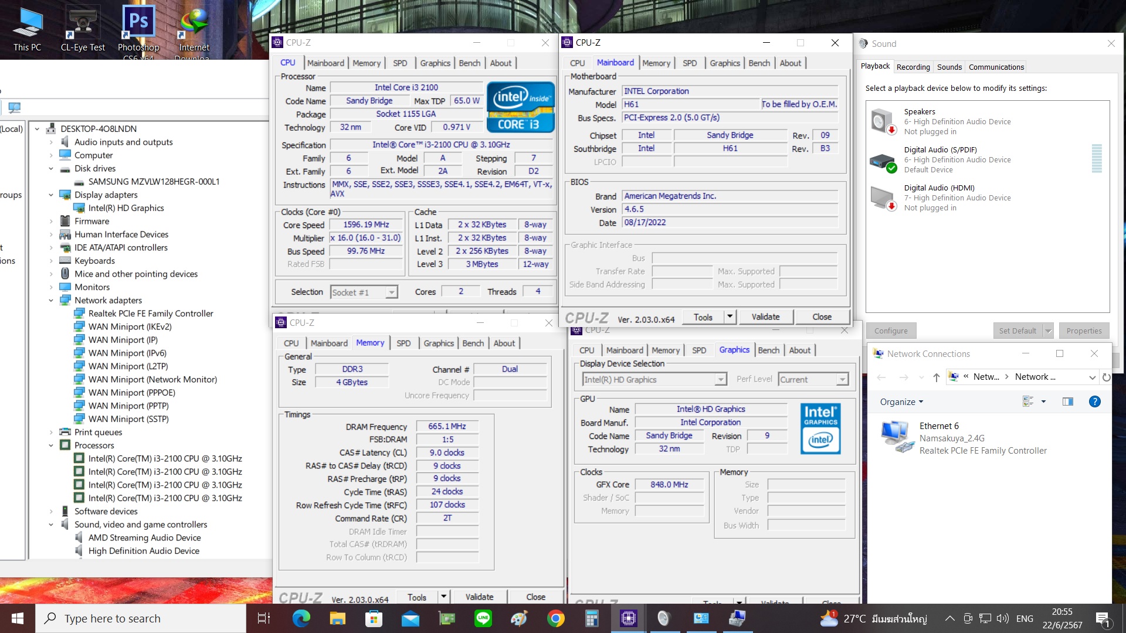Show hidden system tray icons
This screenshot has width=1126, height=633.
click(949, 618)
